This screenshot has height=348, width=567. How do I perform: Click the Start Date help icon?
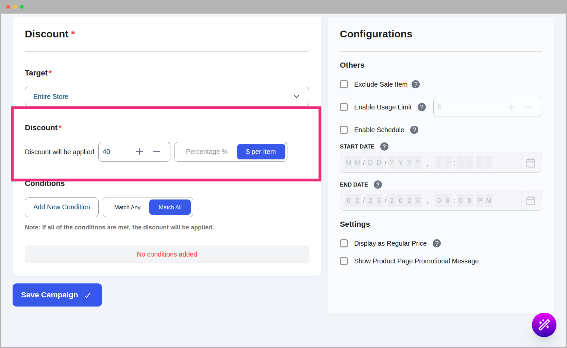pyautogui.click(x=384, y=146)
